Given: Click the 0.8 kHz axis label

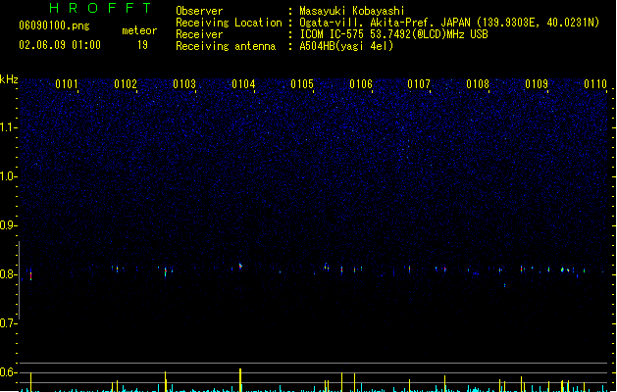Looking at the screenshot, I should click(8, 274).
